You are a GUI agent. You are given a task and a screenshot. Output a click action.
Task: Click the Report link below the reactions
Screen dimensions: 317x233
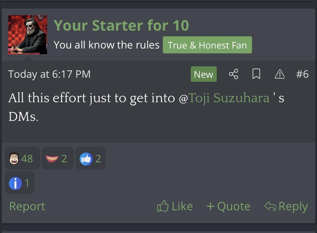pos(27,206)
